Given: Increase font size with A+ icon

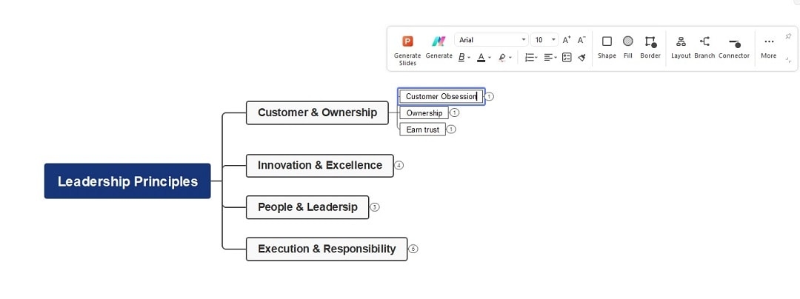Looking at the screenshot, I should [567, 40].
